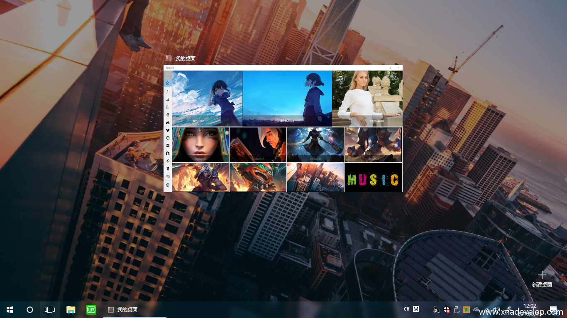
Task: Click the Cortana circle icon
Action: pos(30,309)
